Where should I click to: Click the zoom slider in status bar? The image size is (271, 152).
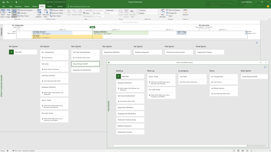260,150
